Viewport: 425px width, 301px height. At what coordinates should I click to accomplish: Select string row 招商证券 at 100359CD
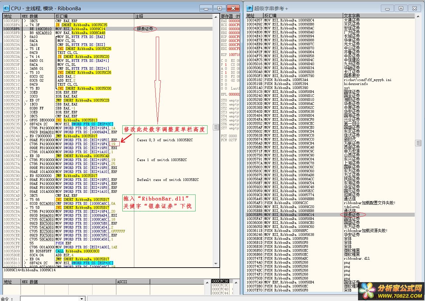(330, 195)
